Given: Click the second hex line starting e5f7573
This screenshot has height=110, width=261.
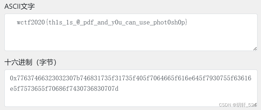Looking at the screenshot, I should [64, 89].
